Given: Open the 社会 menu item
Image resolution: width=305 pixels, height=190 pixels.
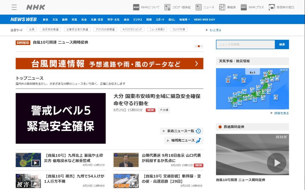Looking at the screenshot, I should coord(84,20).
